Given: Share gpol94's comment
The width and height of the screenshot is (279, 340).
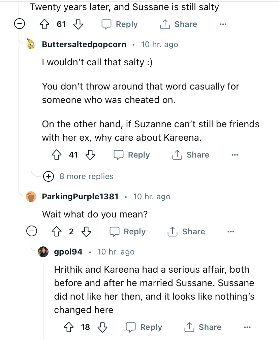Looking at the screenshot, I should click(203, 327).
